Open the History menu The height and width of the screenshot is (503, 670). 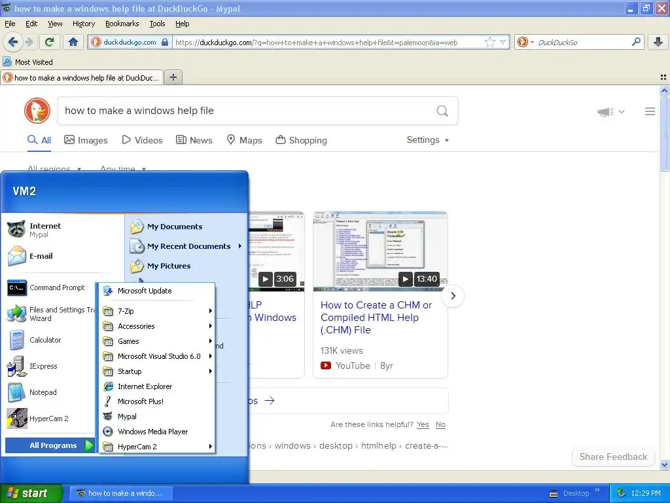[x=83, y=24]
